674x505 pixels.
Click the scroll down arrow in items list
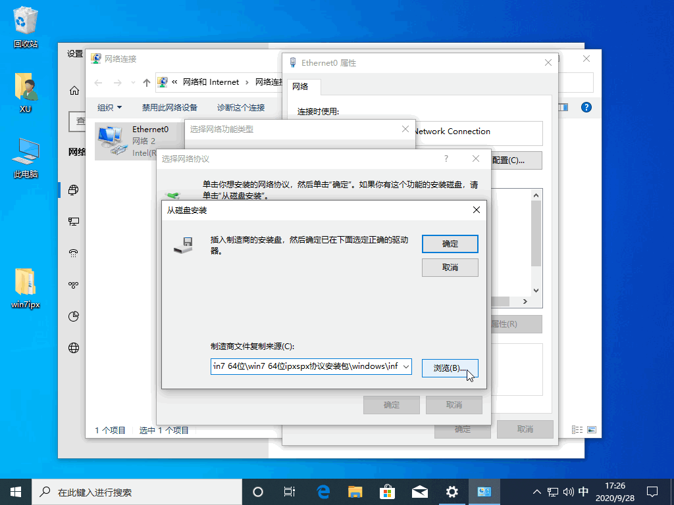536,291
